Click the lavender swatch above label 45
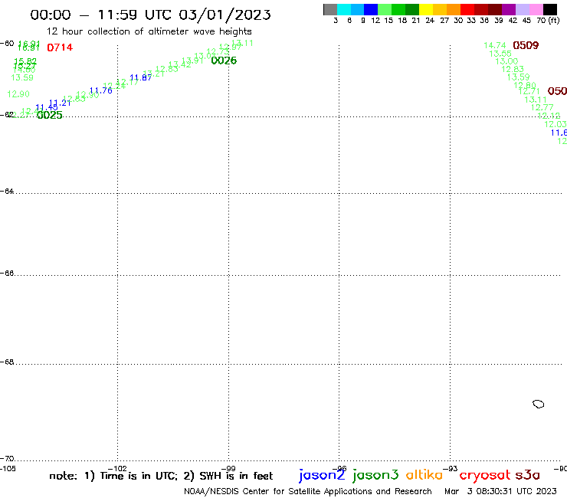The width and height of the screenshot is (567, 498). tap(523, 9)
